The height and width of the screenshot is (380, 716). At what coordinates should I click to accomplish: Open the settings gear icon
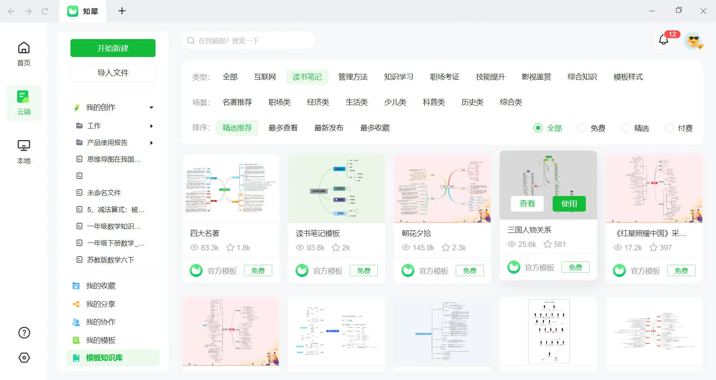point(23,358)
